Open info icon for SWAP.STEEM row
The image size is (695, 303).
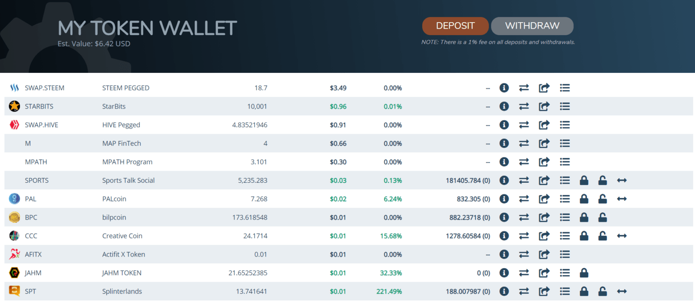pos(504,88)
